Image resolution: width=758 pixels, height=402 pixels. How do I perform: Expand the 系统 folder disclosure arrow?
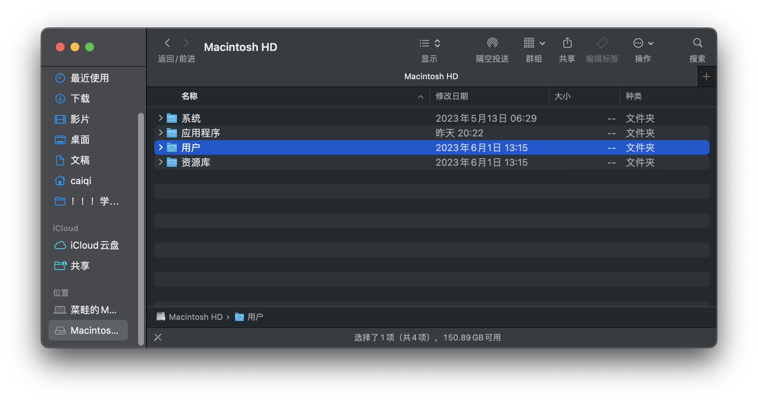click(160, 118)
